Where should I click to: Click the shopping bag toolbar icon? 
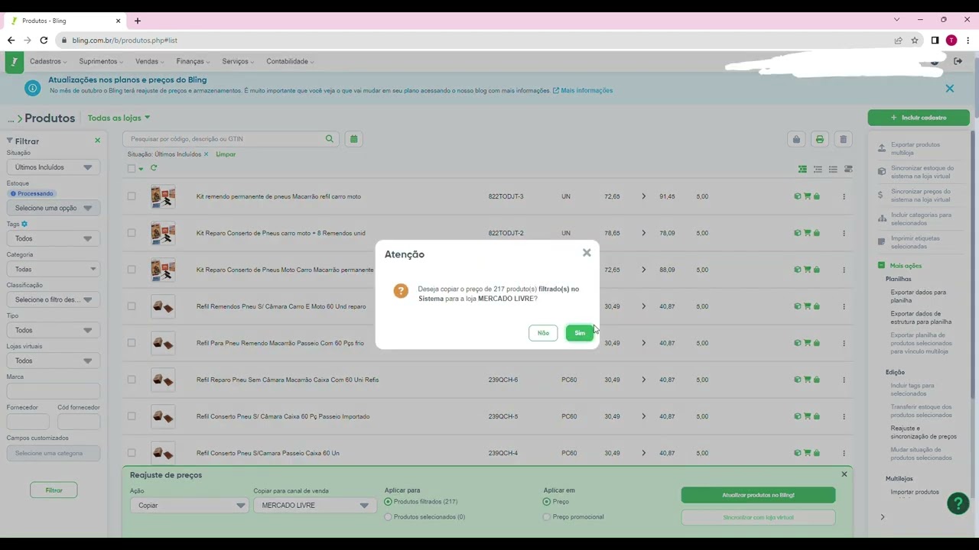point(796,139)
